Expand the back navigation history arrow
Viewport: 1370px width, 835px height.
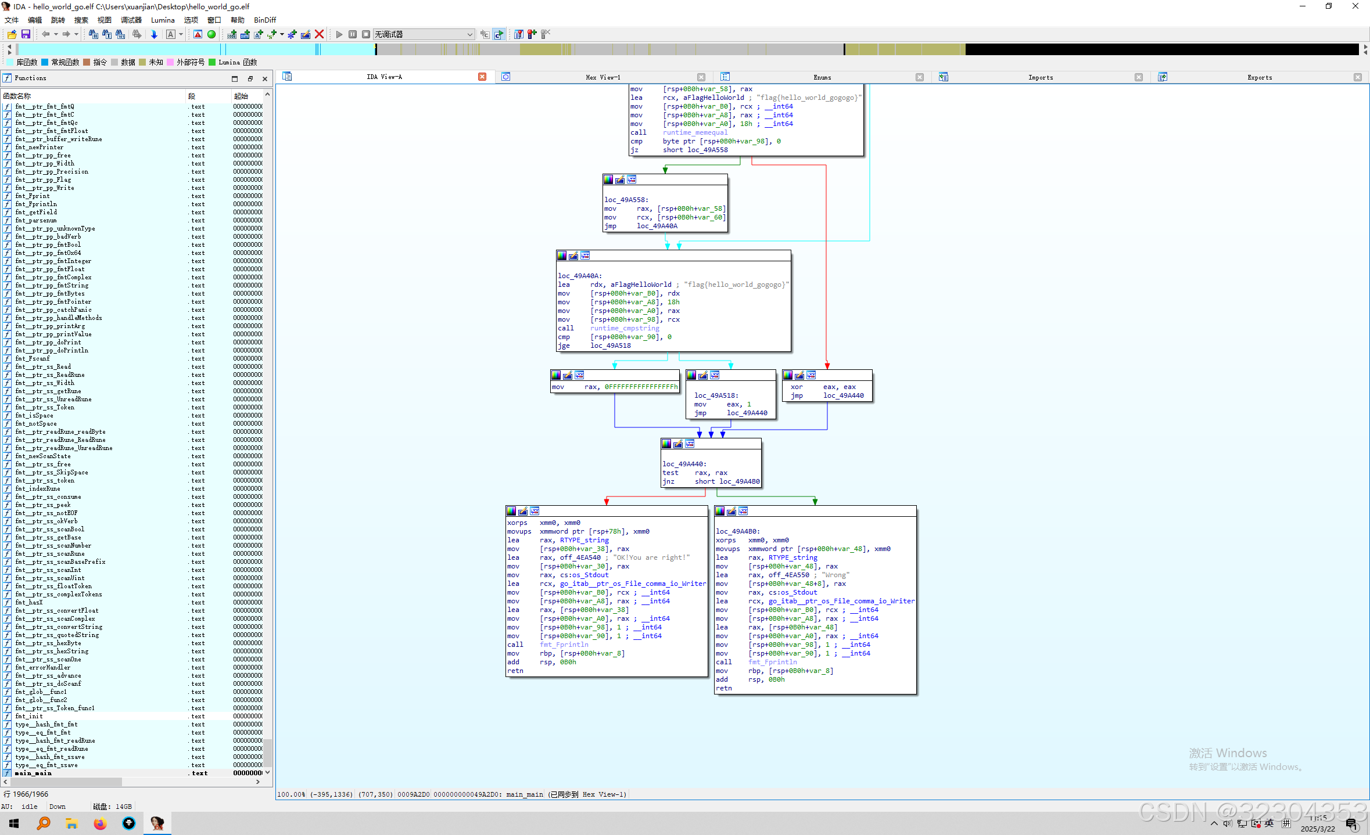coord(56,34)
